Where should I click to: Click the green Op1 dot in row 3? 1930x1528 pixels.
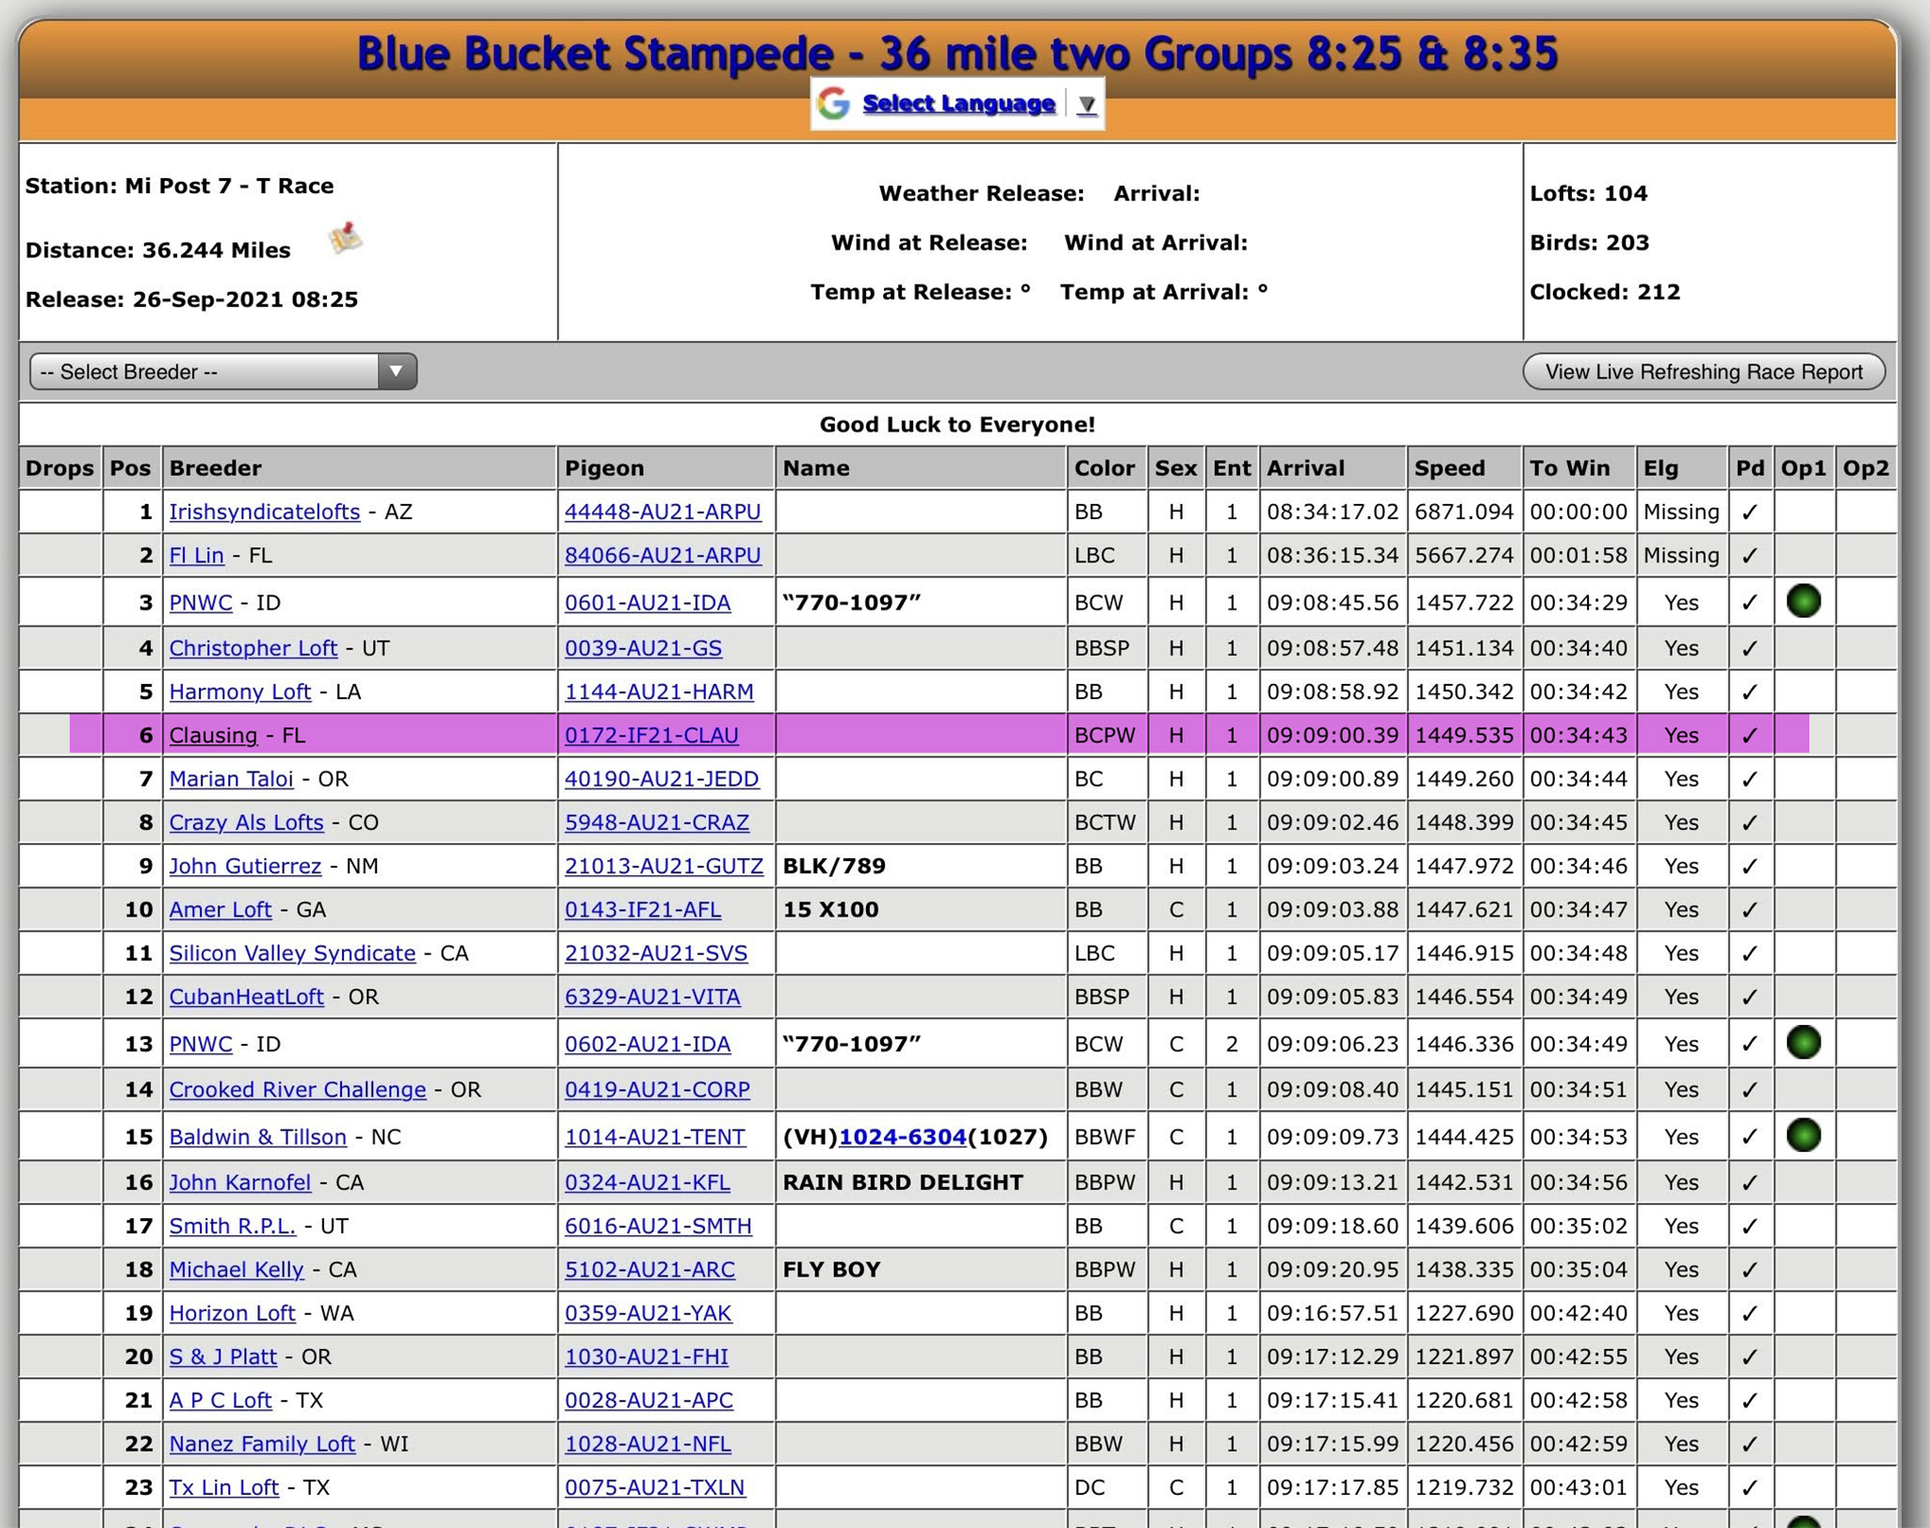pyautogui.click(x=1803, y=601)
